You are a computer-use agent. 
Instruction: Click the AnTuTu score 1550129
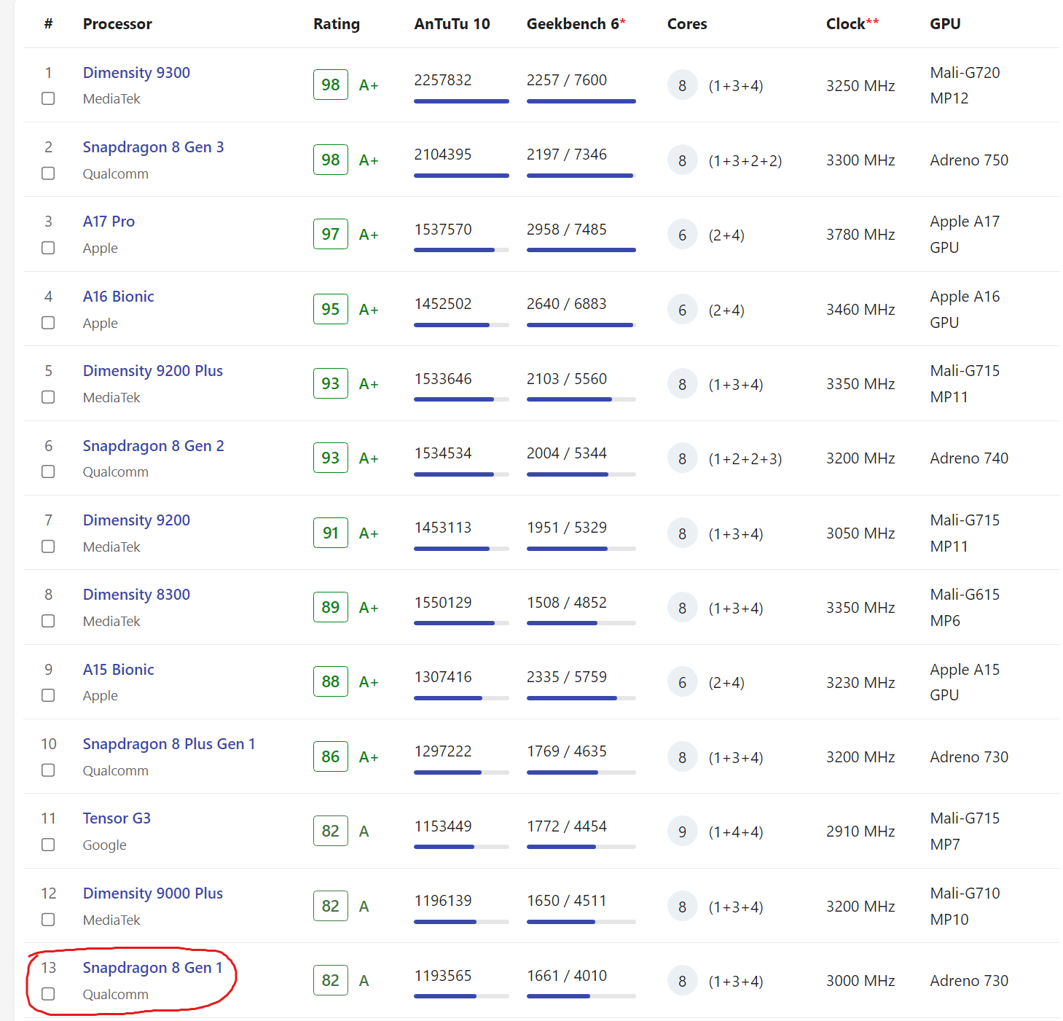pyautogui.click(x=443, y=603)
